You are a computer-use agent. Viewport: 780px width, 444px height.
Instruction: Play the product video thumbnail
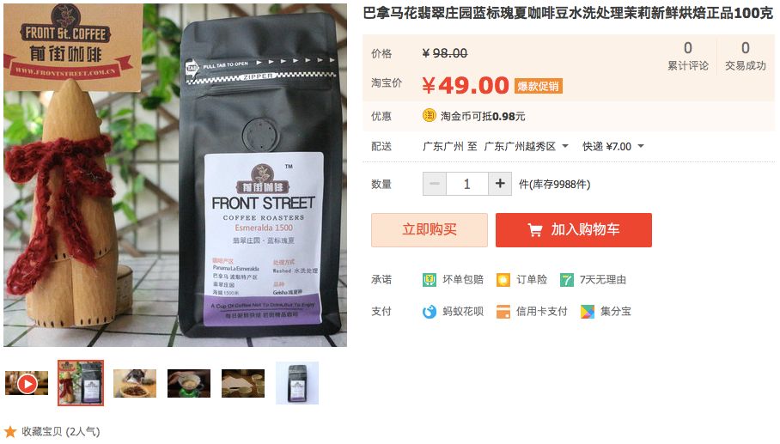27,383
